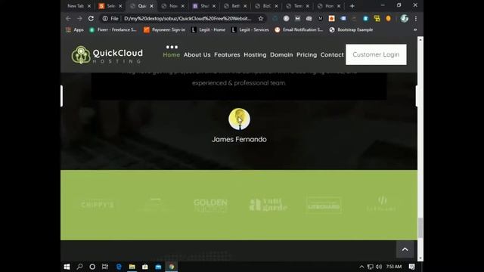Open the Cortana circle icon
Image resolution: width=484 pixels, height=272 pixels.
92,267
